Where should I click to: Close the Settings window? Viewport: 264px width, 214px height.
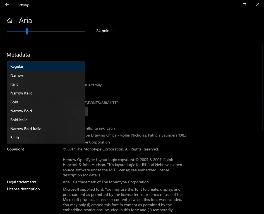(x=257, y=5)
